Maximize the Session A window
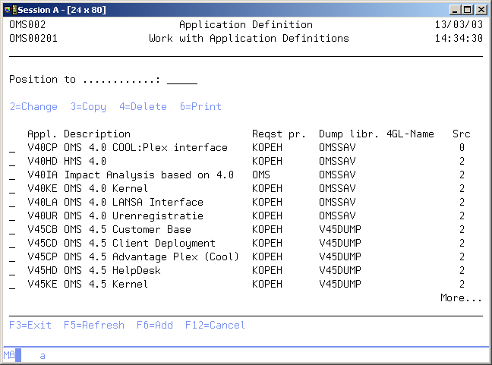This screenshot has width=492, height=365. click(x=468, y=9)
